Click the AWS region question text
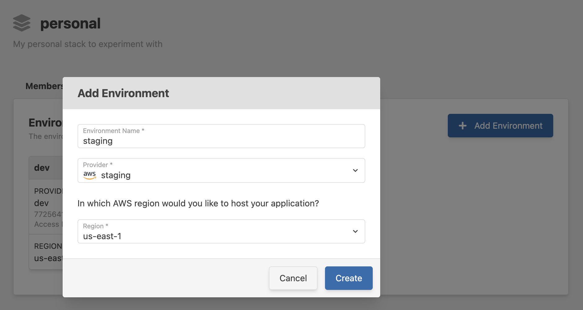The height and width of the screenshot is (310, 583). click(x=198, y=203)
